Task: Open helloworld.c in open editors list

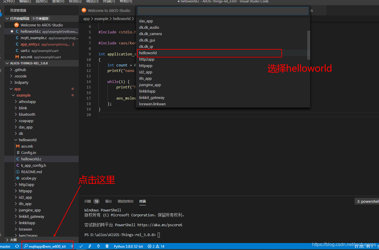Action: click(42, 31)
